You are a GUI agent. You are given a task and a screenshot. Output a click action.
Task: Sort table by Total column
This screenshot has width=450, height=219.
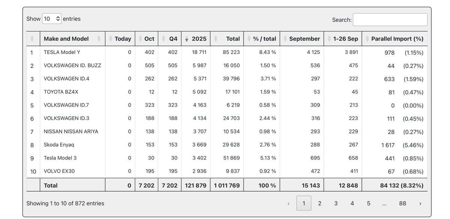point(226,39)
